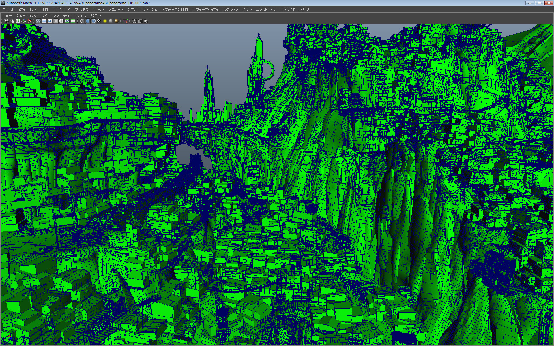Click the Select Camera icon
The height and width of the screenshot is (346, 554).
6,21
